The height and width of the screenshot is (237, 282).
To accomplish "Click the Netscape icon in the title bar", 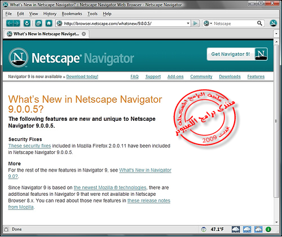I will pyautogui.click(x=6, y=5).
